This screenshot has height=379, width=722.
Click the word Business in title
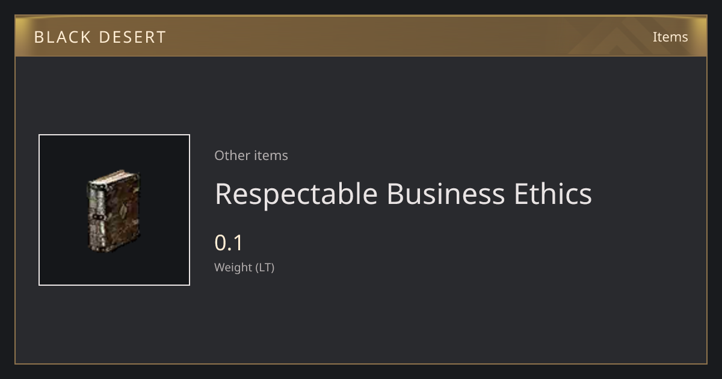(446, 194)
